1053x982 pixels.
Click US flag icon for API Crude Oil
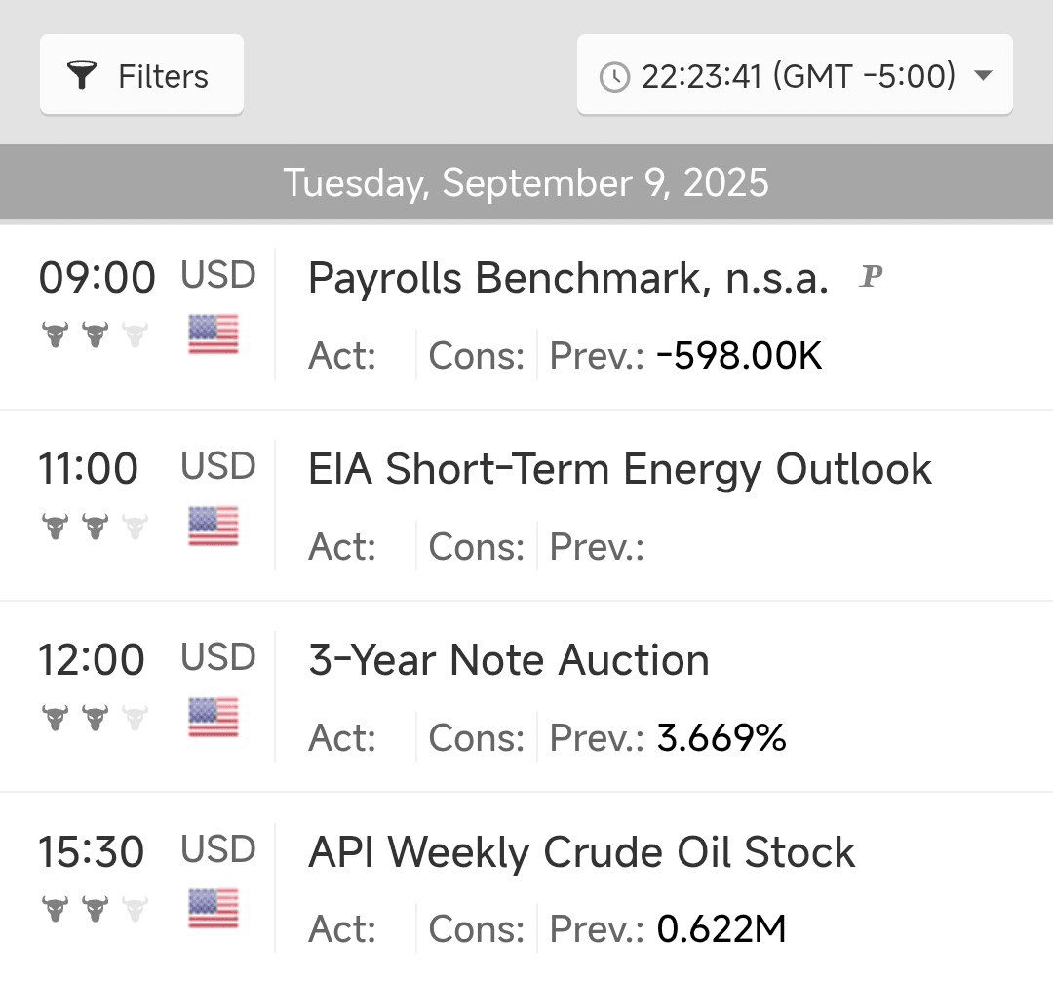click(214, 909)
